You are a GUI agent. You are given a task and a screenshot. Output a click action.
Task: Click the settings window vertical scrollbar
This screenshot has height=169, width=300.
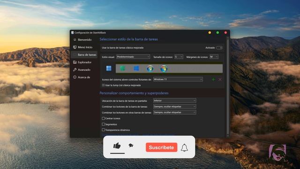[228, 86]
